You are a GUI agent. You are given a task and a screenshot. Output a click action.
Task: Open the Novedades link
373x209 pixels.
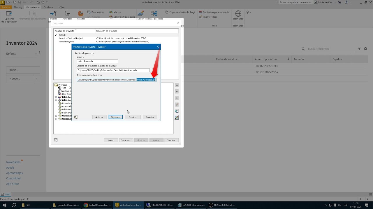[13, 162]
